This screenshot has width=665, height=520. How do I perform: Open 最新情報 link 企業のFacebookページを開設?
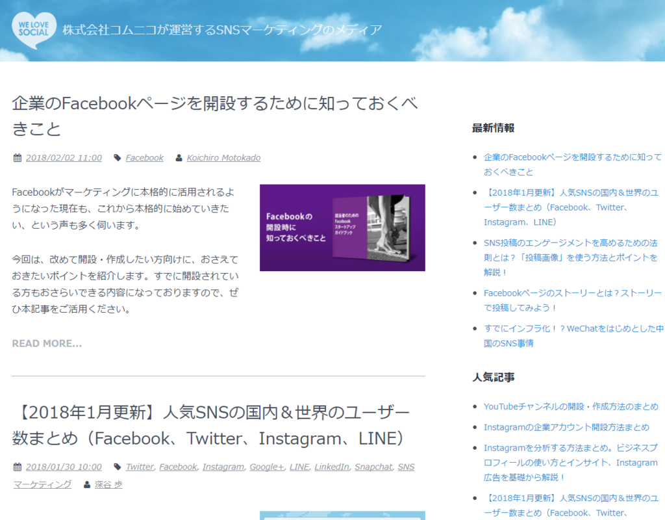pyautogui.click(x=573, y=164)
